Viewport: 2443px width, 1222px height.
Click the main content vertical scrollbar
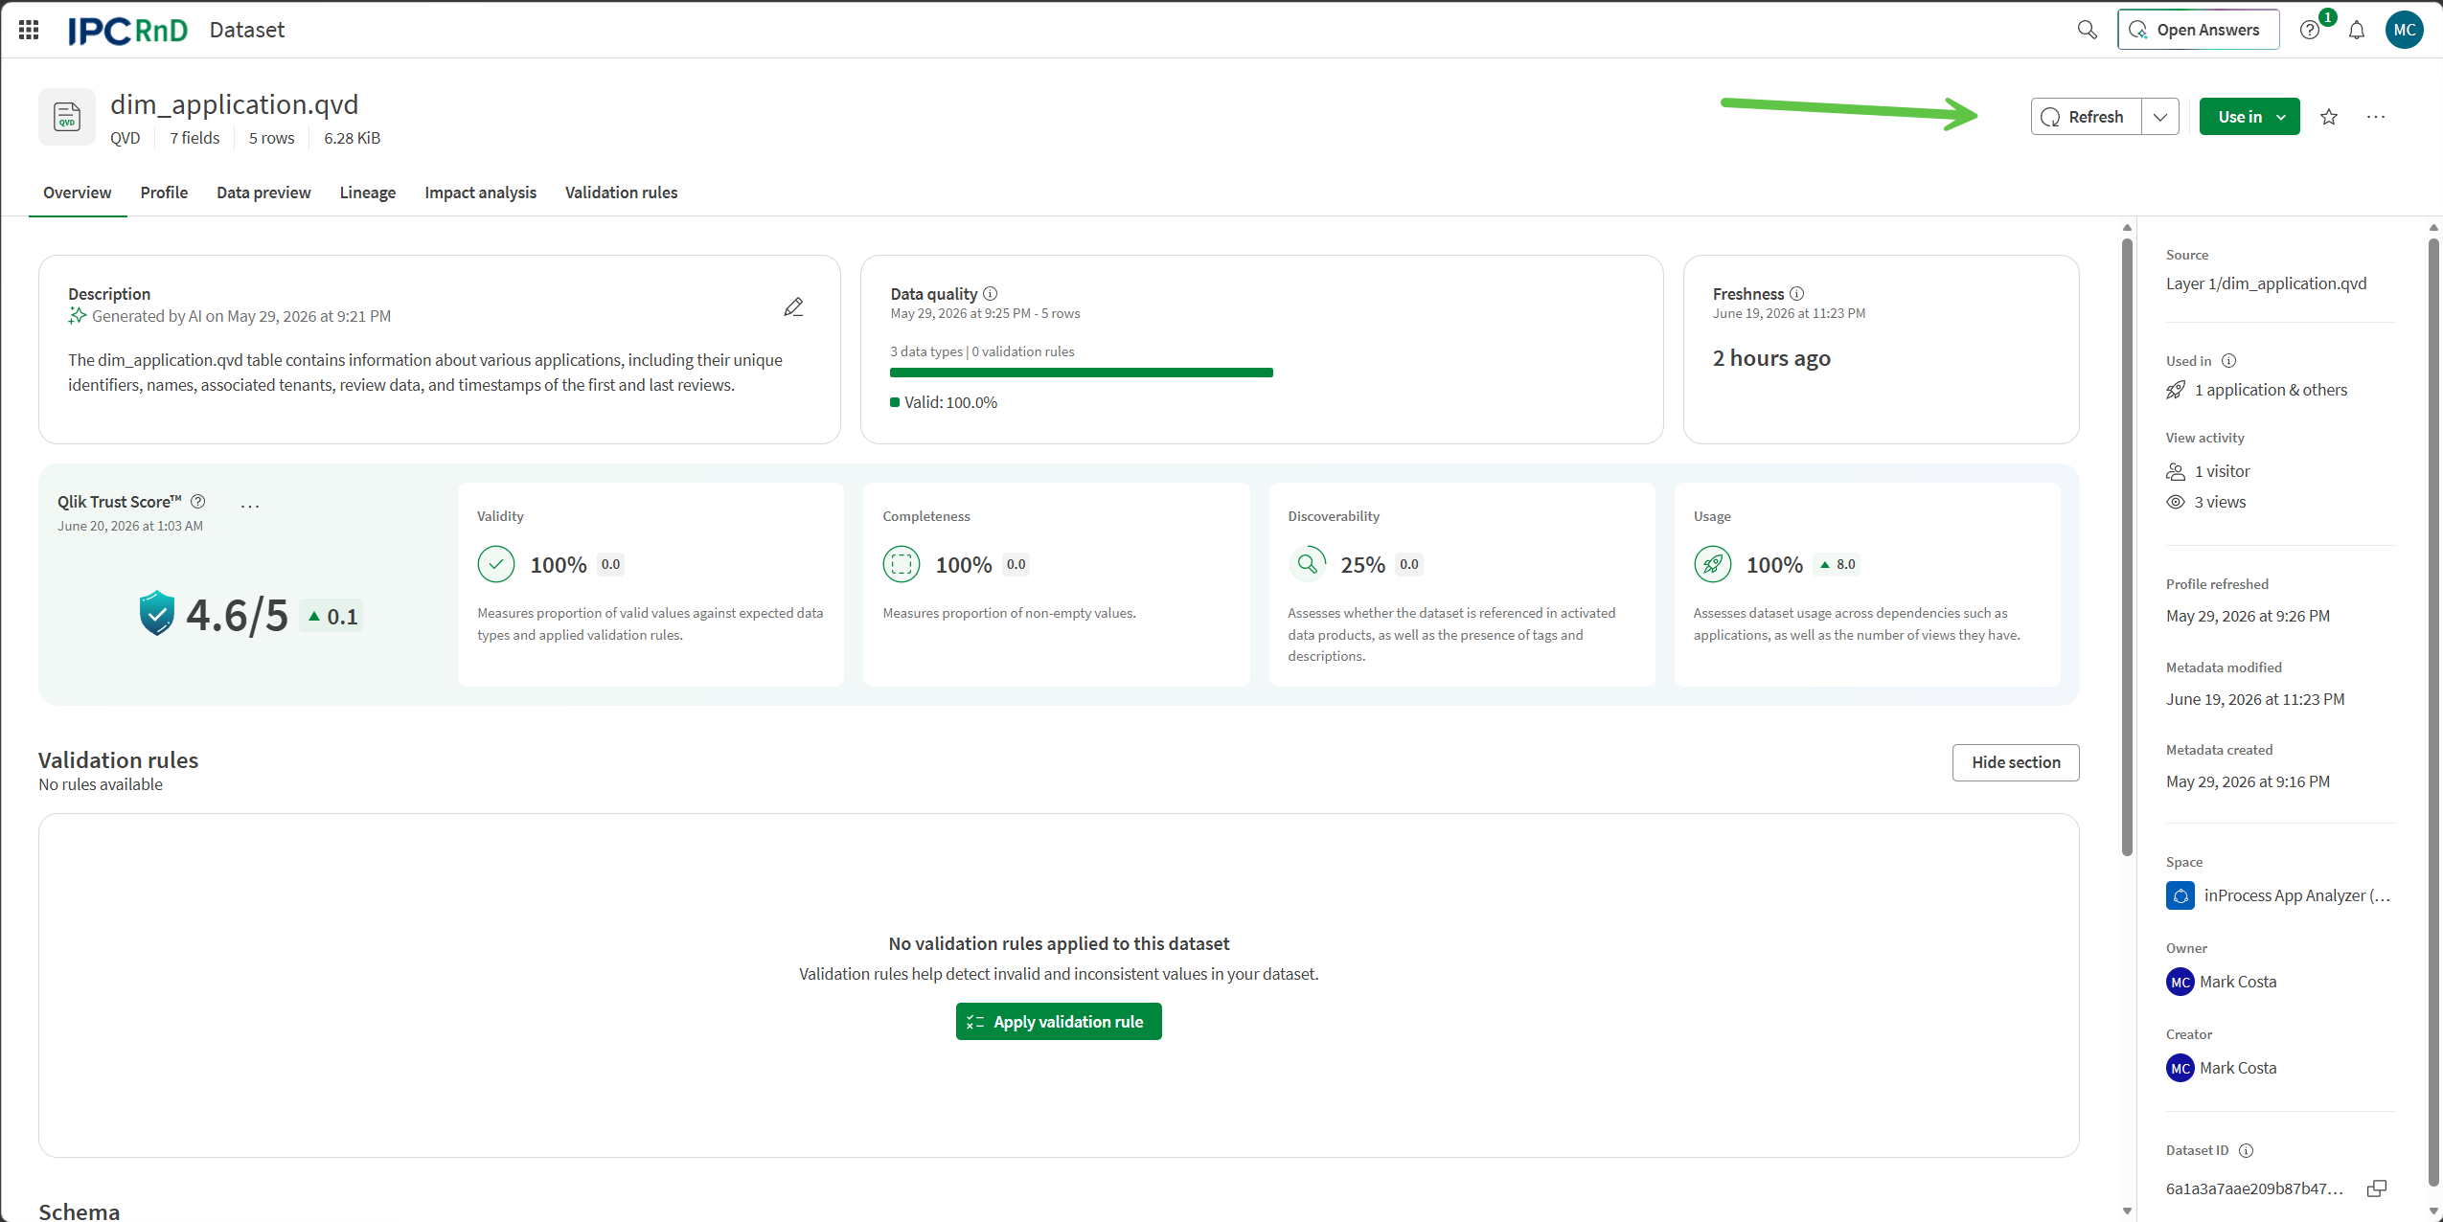2127,546
